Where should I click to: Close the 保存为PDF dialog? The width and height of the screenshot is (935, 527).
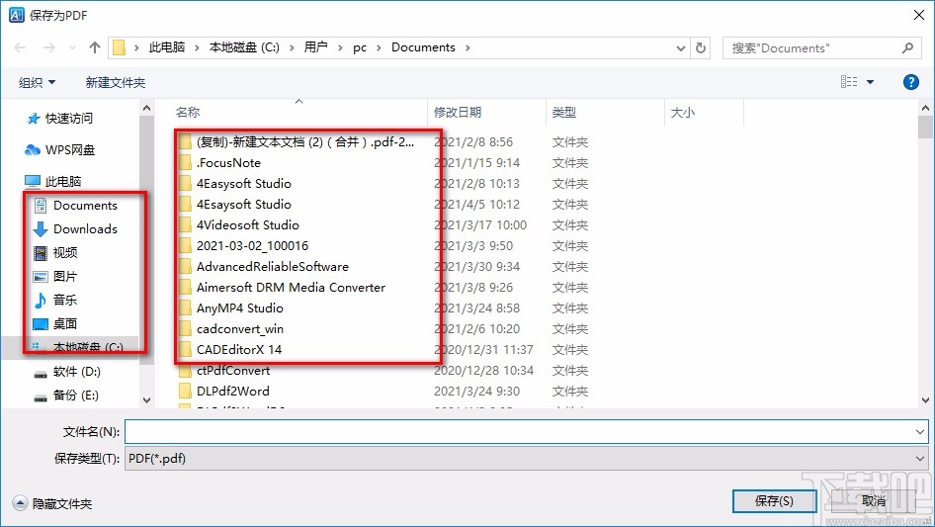919,15
